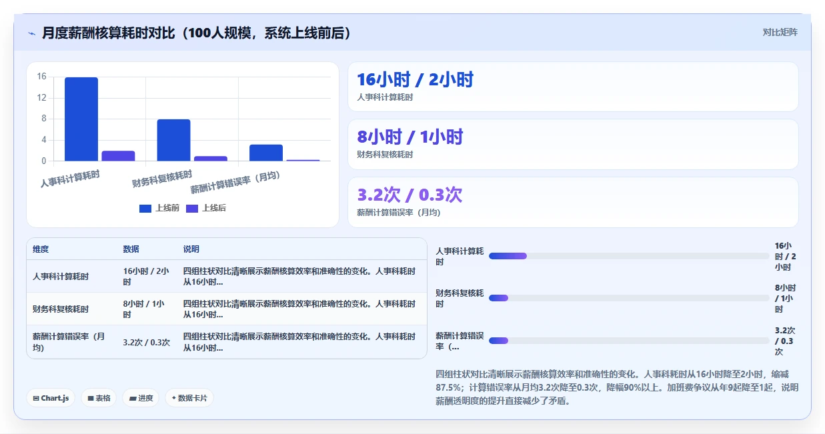Toggle the 上线前 legend swatch
The height and width of the screenshot is (434, 825).
click(x=145, y=208)
